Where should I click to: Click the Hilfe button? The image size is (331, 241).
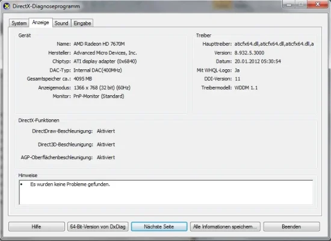click(37, 227)
